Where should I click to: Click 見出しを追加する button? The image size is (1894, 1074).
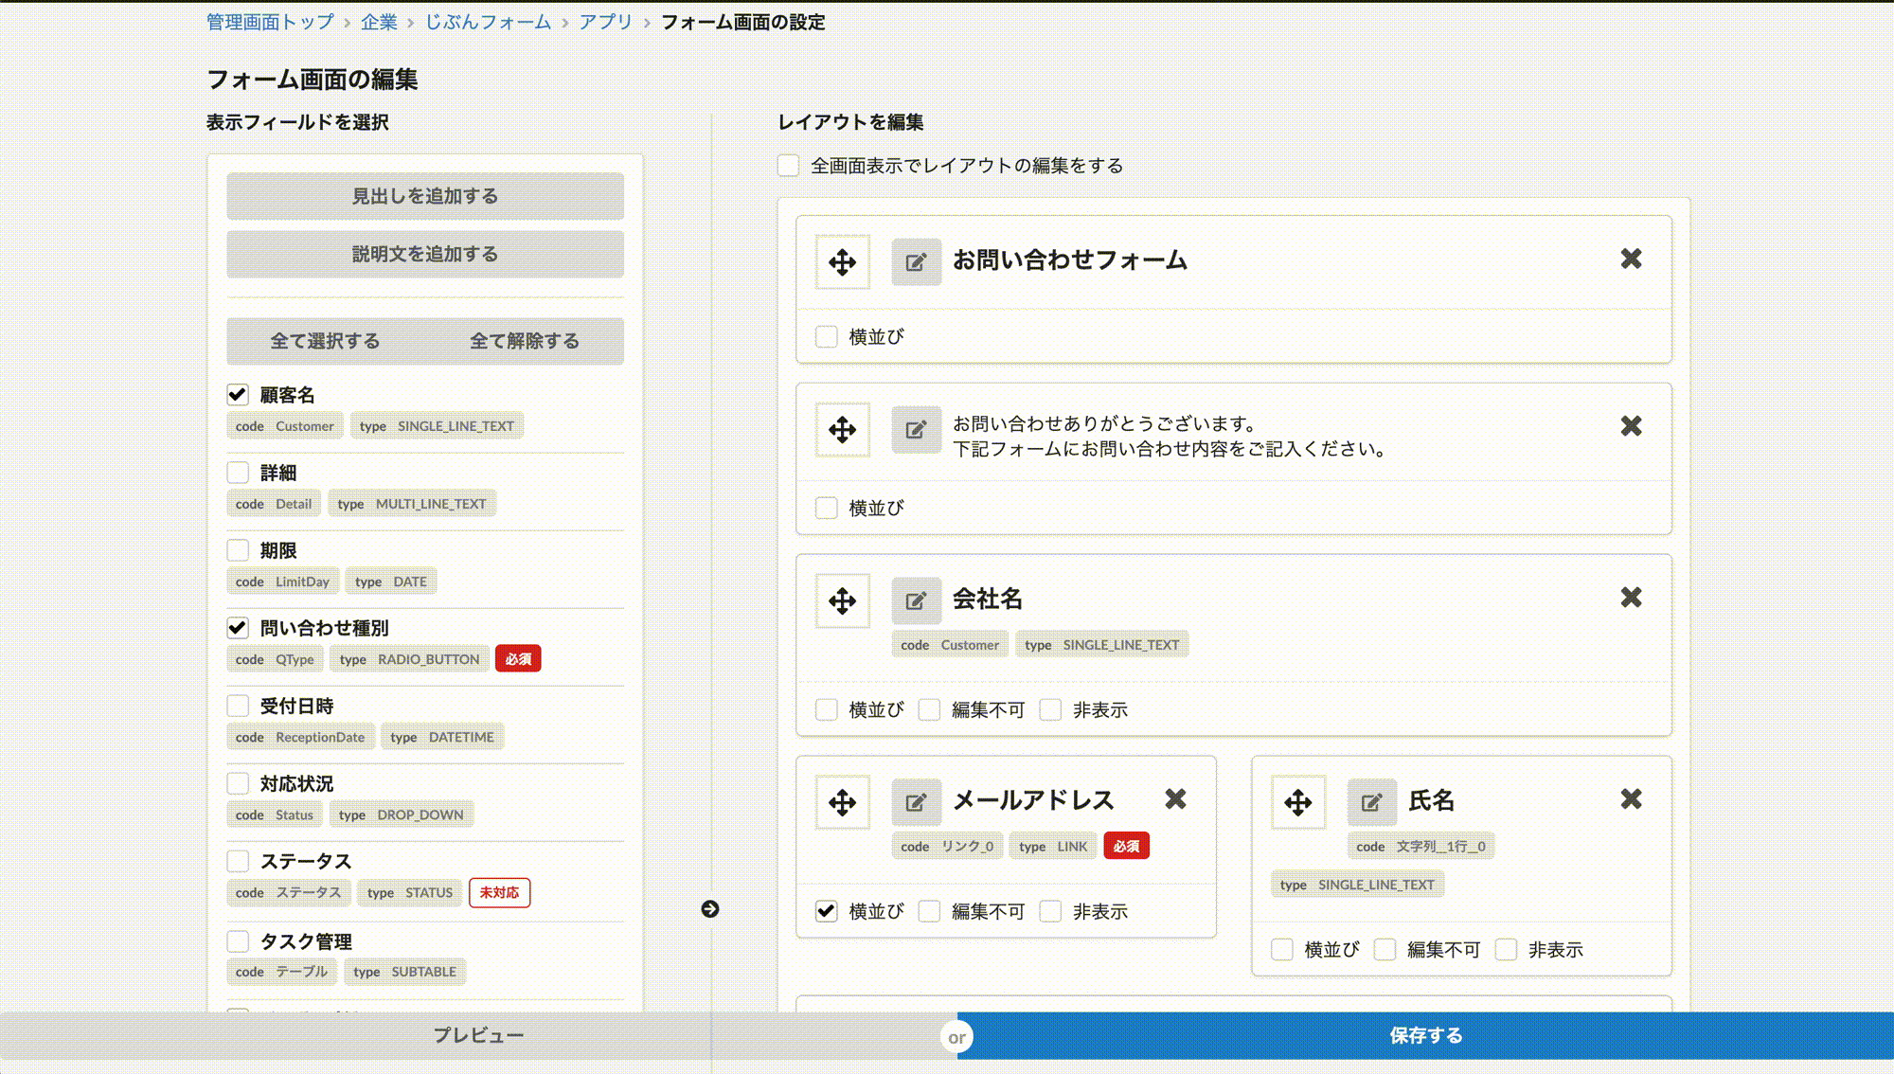click(424, 196)
